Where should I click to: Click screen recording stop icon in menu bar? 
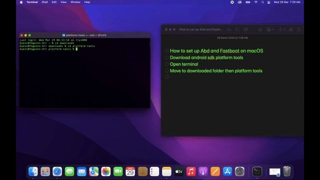click(x=232, y=2)
